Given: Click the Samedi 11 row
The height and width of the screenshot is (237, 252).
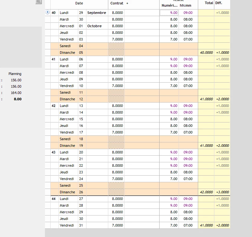Looking at the screenshot, I should [x=124, y=92].
